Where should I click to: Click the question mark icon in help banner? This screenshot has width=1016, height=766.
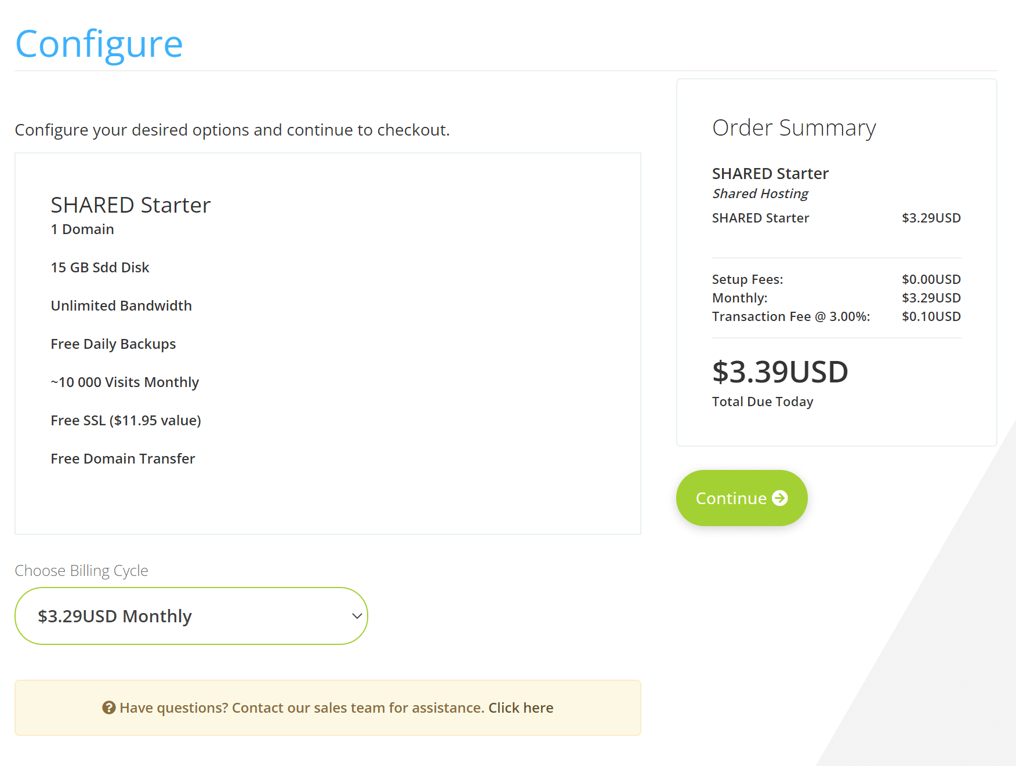click(x=108, y=707)
